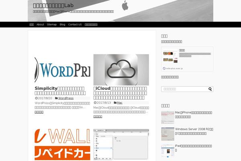
Task: Open Windows Server 2008 R2 sidebar article
Action: point(194,131)
